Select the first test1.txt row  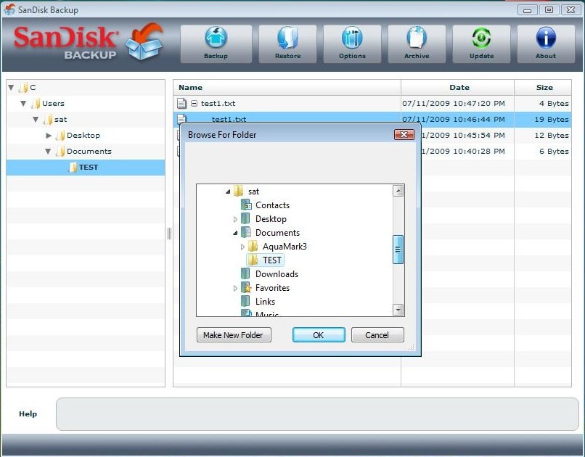tap(372, 103)
